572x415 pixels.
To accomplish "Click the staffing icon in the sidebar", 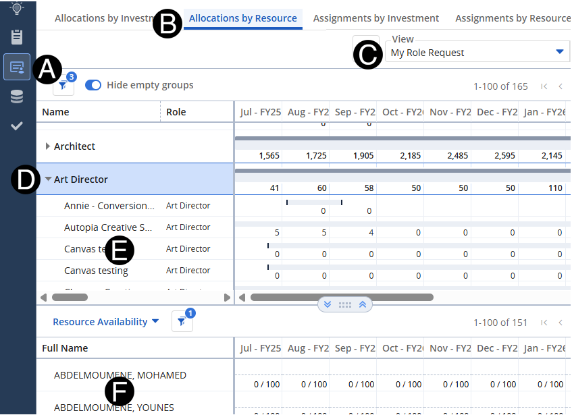I will pos(17,67).
